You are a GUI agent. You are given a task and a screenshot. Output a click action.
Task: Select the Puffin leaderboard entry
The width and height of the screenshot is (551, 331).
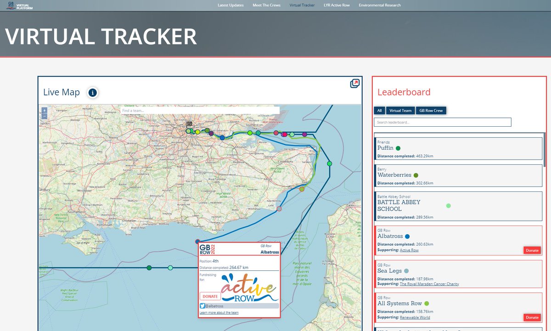click(x=459, y=149)
